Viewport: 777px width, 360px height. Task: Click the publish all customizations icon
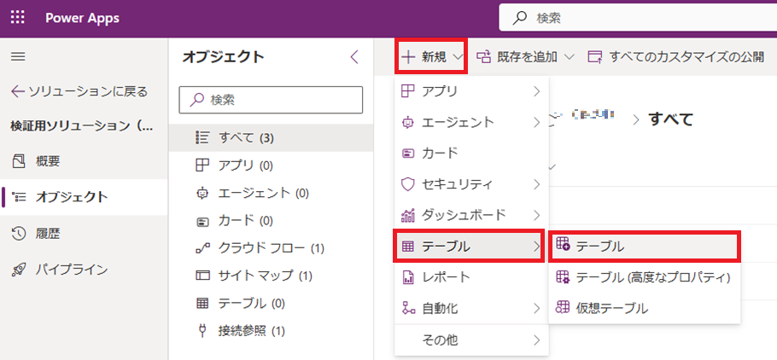pos(594,57)
